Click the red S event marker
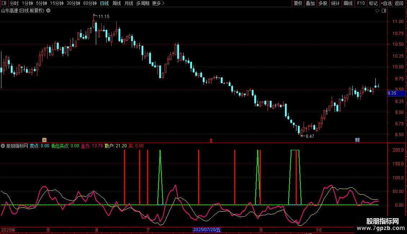407x234 pixels. tap(211, 140)
